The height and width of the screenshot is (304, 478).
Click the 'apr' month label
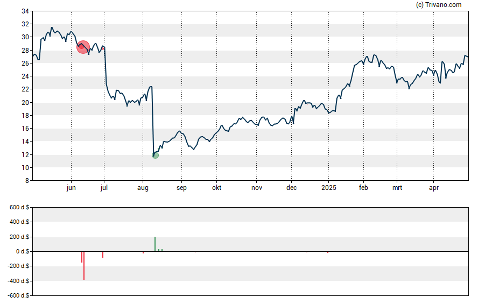tap(434, 188)
